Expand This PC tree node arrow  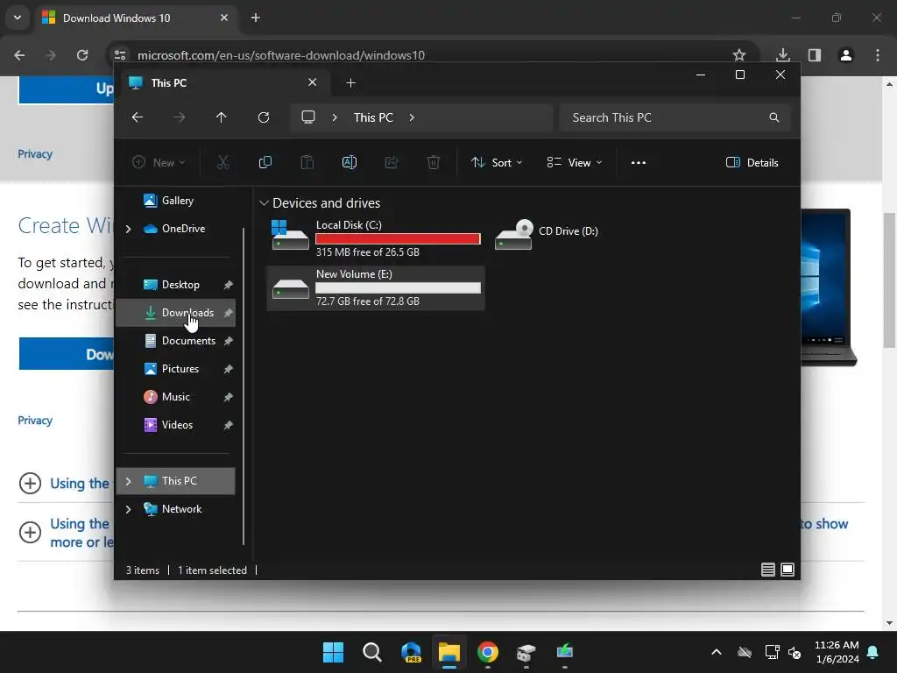(128, 481)
